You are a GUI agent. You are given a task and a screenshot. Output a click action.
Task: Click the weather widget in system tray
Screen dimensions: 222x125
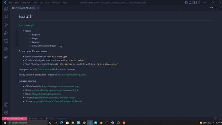pos(205,123)
